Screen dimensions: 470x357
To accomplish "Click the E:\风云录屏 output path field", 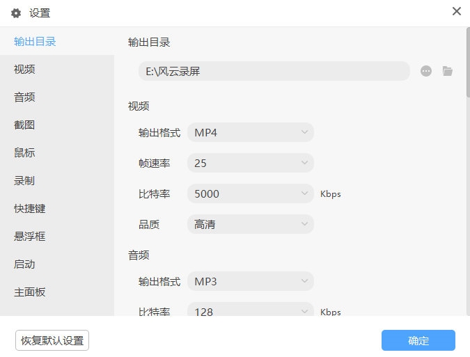I will point(274,71).
